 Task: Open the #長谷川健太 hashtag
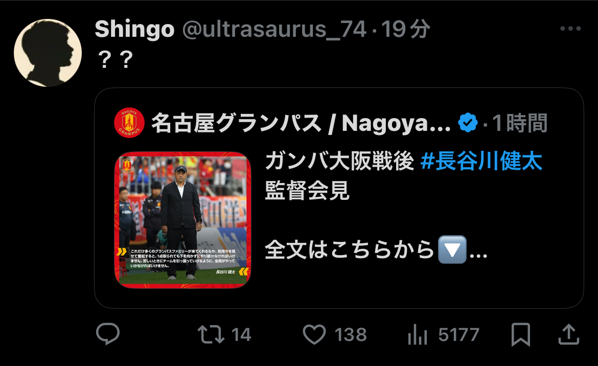481,161
